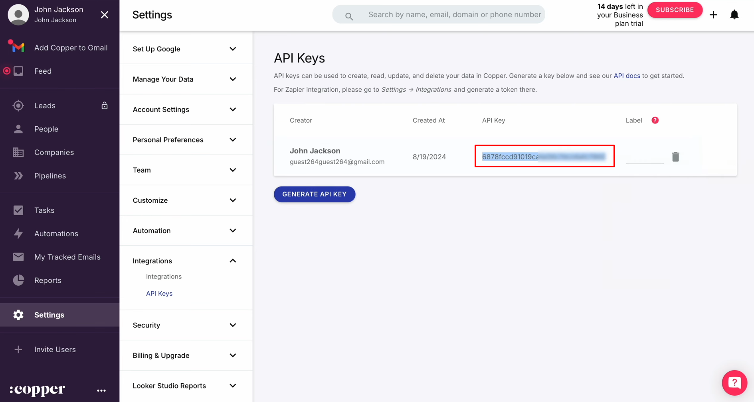
Task: Click the Label input field in key row
Action: 645,157
